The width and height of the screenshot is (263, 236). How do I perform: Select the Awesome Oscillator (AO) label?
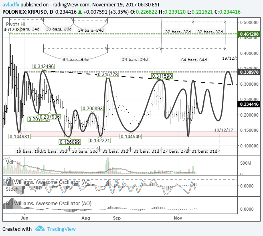pyautogui.click(x=49, y=203)
